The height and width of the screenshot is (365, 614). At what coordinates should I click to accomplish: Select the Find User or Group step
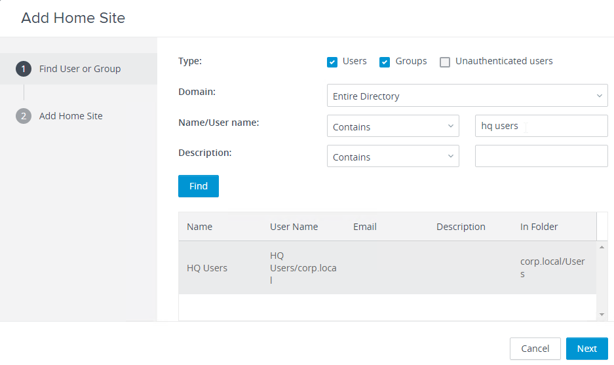(79, 69)
